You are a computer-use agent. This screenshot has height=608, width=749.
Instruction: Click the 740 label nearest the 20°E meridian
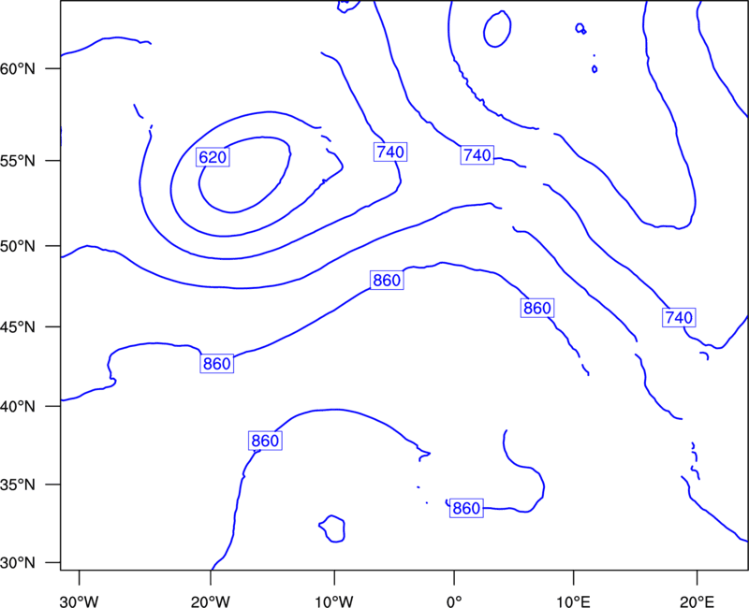pos(679,317)
